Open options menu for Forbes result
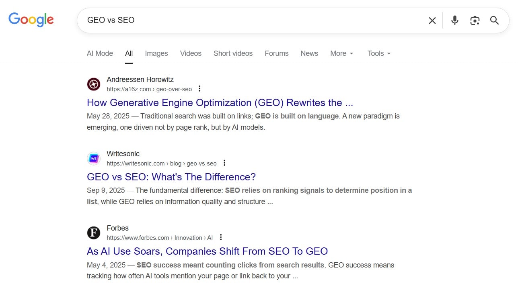 (220, 237)
